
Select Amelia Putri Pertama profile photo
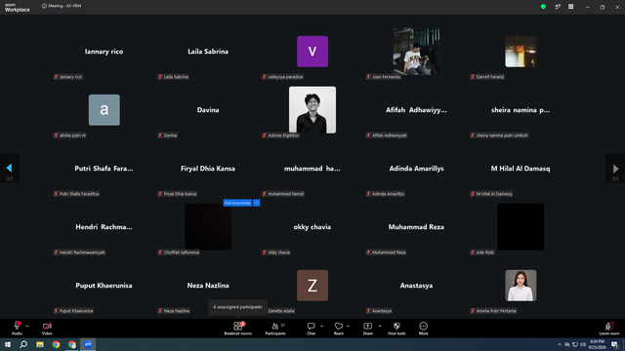pos(521,286)
